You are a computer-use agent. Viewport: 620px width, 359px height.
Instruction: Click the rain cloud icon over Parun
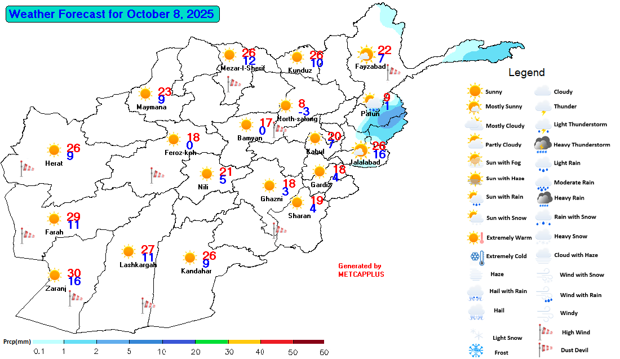tap(373, 105)
